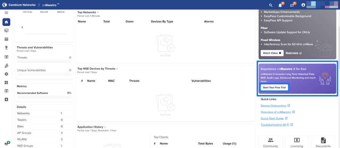Viewport: 340px width, 148px height.
Task: Click external-link icon beside Troubleshooting Wi-Fi
Action: pos(292,125)
